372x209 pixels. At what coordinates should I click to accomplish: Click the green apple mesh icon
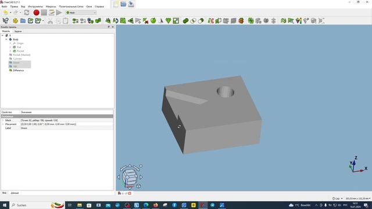153,21
